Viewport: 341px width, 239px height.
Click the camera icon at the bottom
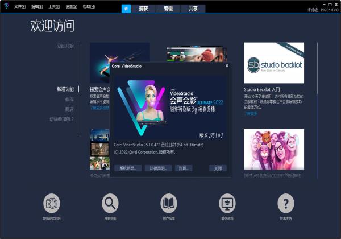click(51, 203)
